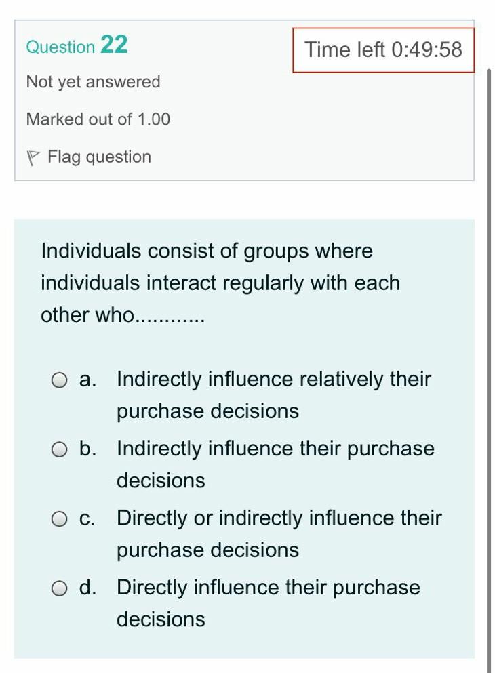This screenshot has height=673, width=495.
Task: Click answer text "Indirectly influence their purchase decisions"
Action: click(275, 464)
